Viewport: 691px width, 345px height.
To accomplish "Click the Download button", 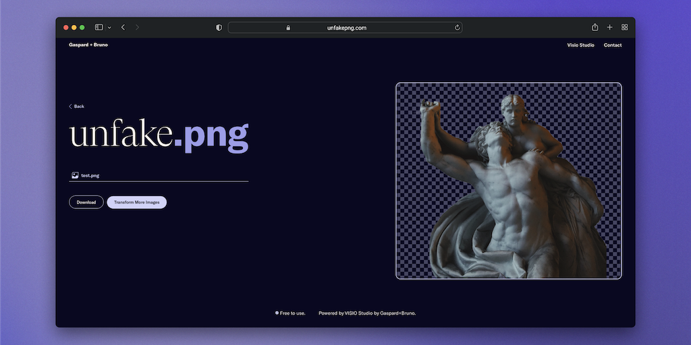I will pyautogui.click(x=86, y=202).
